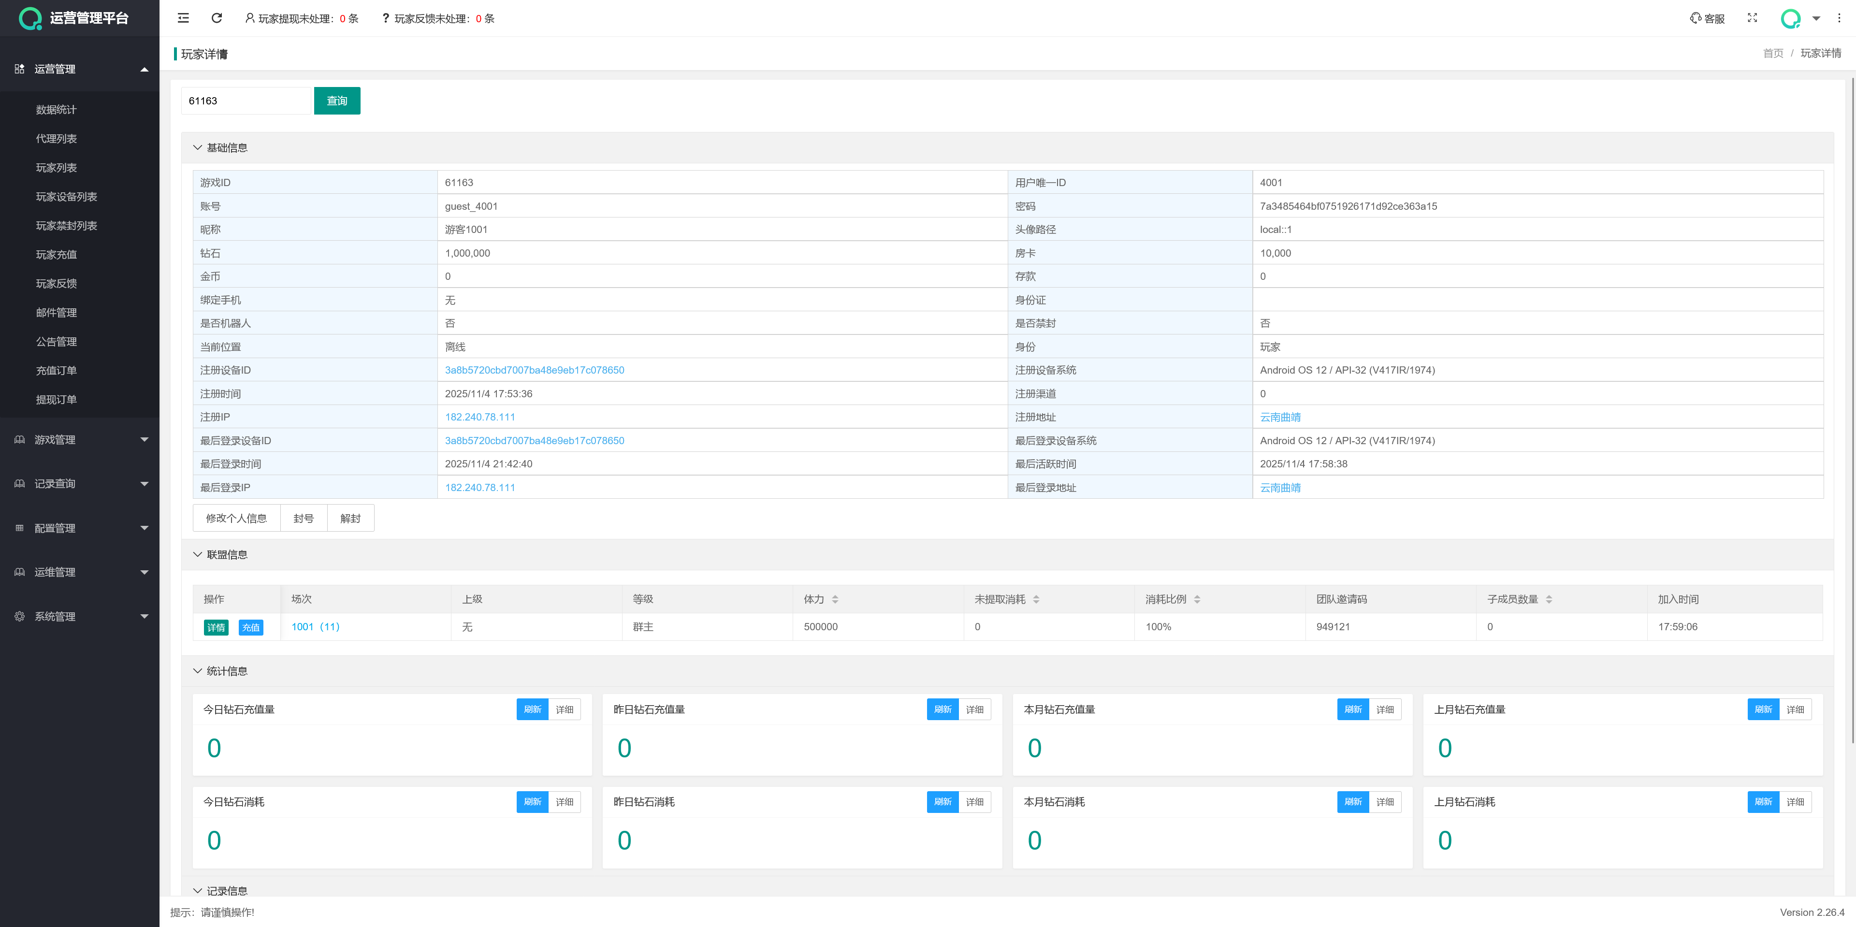Image resolution: width=1856 pixels, height=927 pixels.
Task: Collapse the 统计信息 section
Action: point(197,670)
